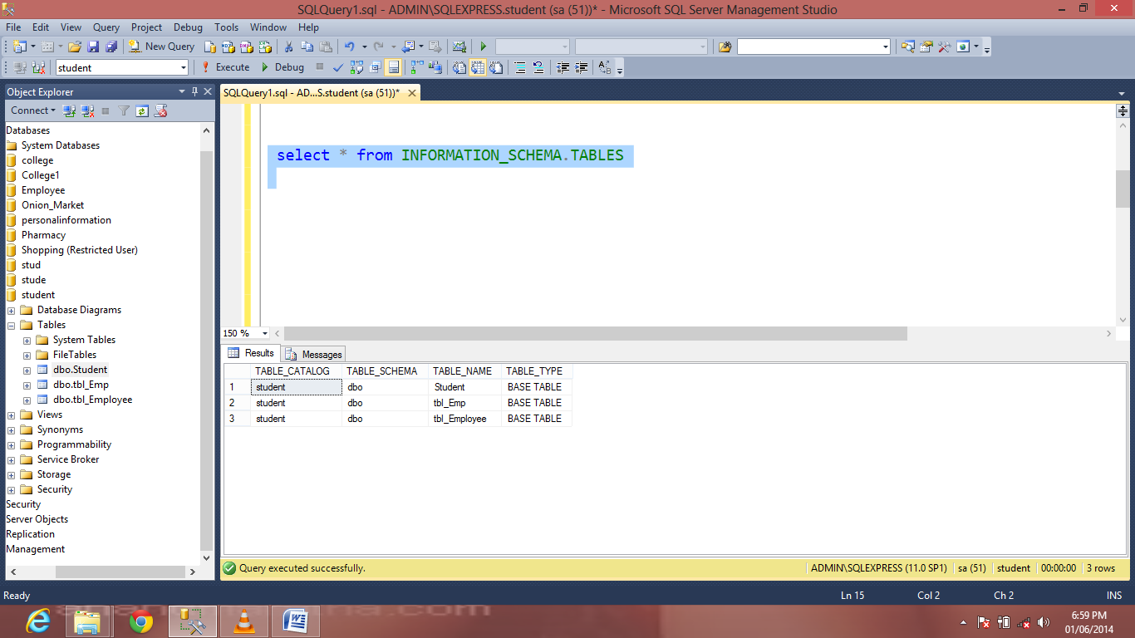Open Internet Explorer from the taskbar
This screenshot has height=638, width=1135.
pyautogui.click(x=37, y=621)
